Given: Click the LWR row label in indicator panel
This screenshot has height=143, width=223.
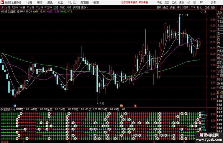Looking at the screenshot, I should pyautogui.click(x=204, y=130).
